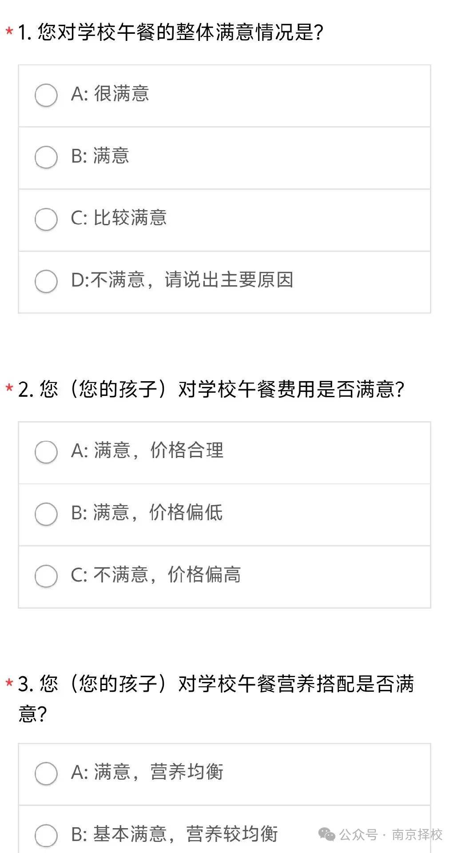Select the 不满意，请说出主要原因 radio button
Viewport: 457px width, 853px height.
46,281
